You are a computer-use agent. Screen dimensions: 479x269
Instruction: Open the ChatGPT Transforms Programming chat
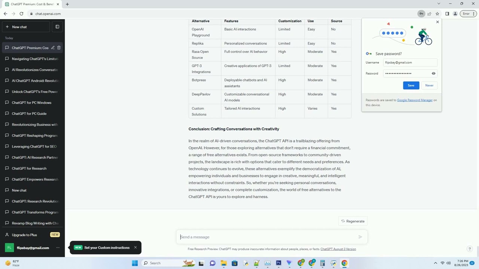tap(32, 212)
